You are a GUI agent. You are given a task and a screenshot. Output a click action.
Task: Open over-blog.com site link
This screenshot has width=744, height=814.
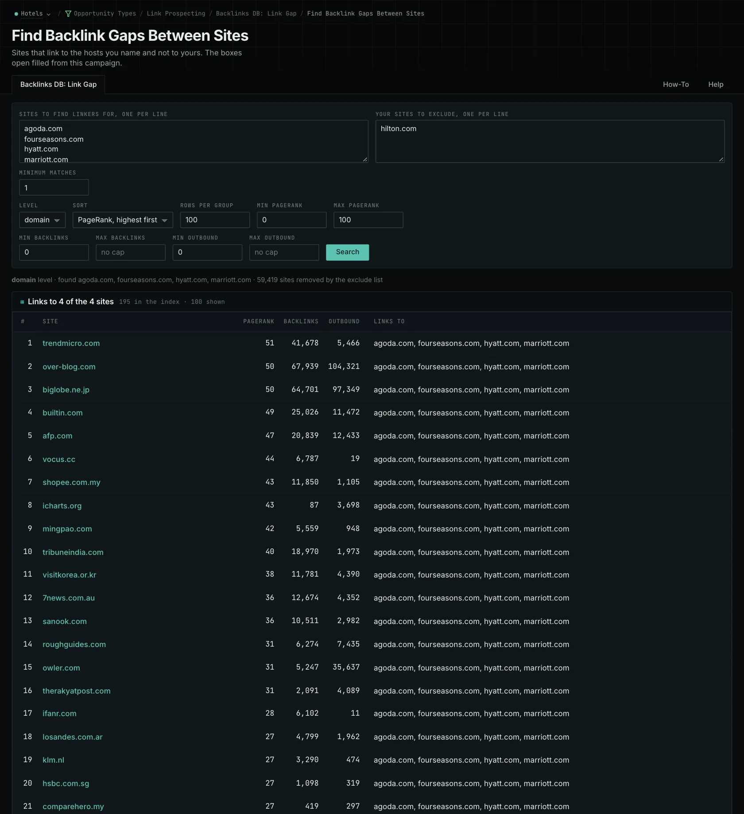click(x=69, y=367)
